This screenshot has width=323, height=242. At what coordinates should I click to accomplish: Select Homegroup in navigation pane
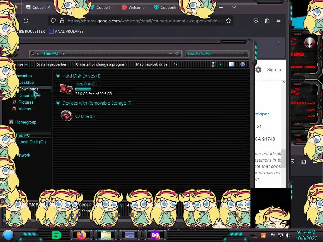(26, 122)
